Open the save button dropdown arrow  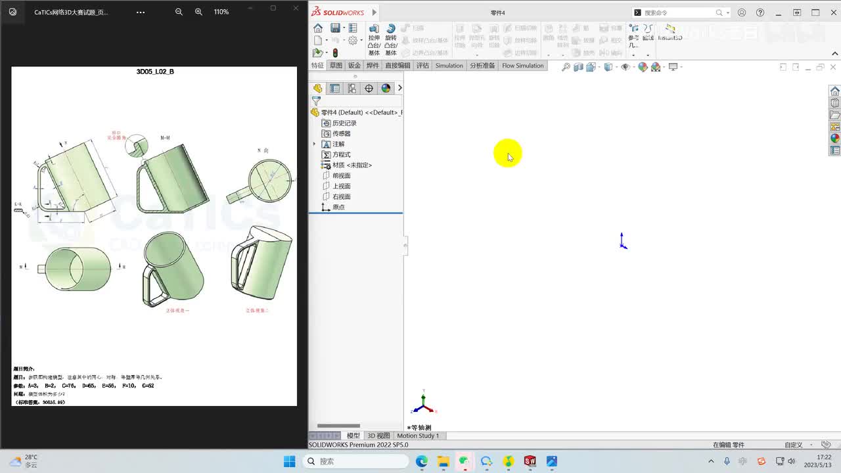tap(343, 28)
